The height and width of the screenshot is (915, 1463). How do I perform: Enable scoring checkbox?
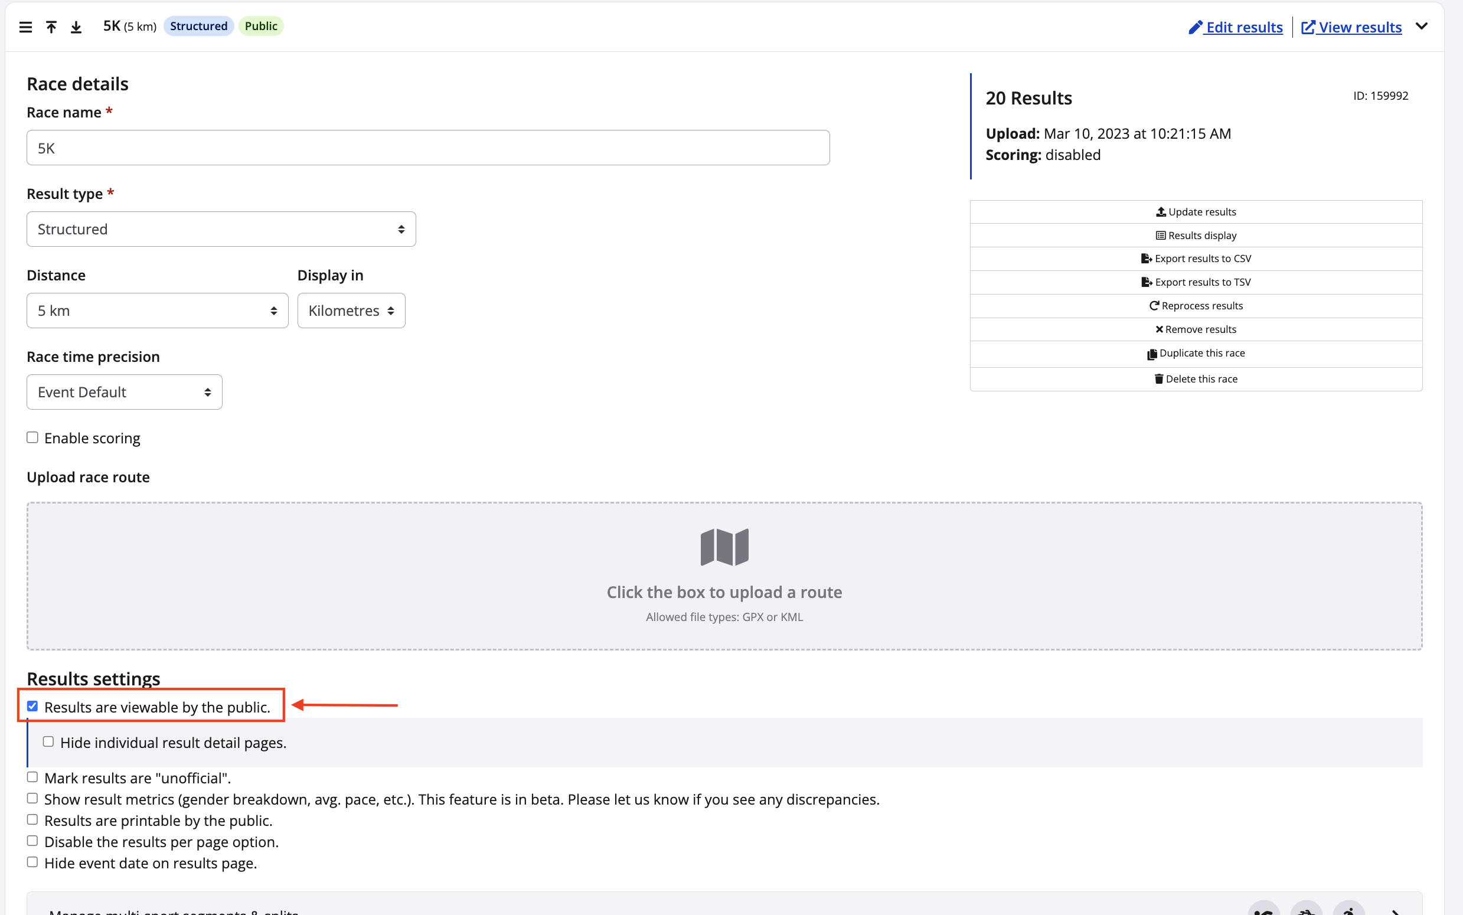(x=32, y=437)
